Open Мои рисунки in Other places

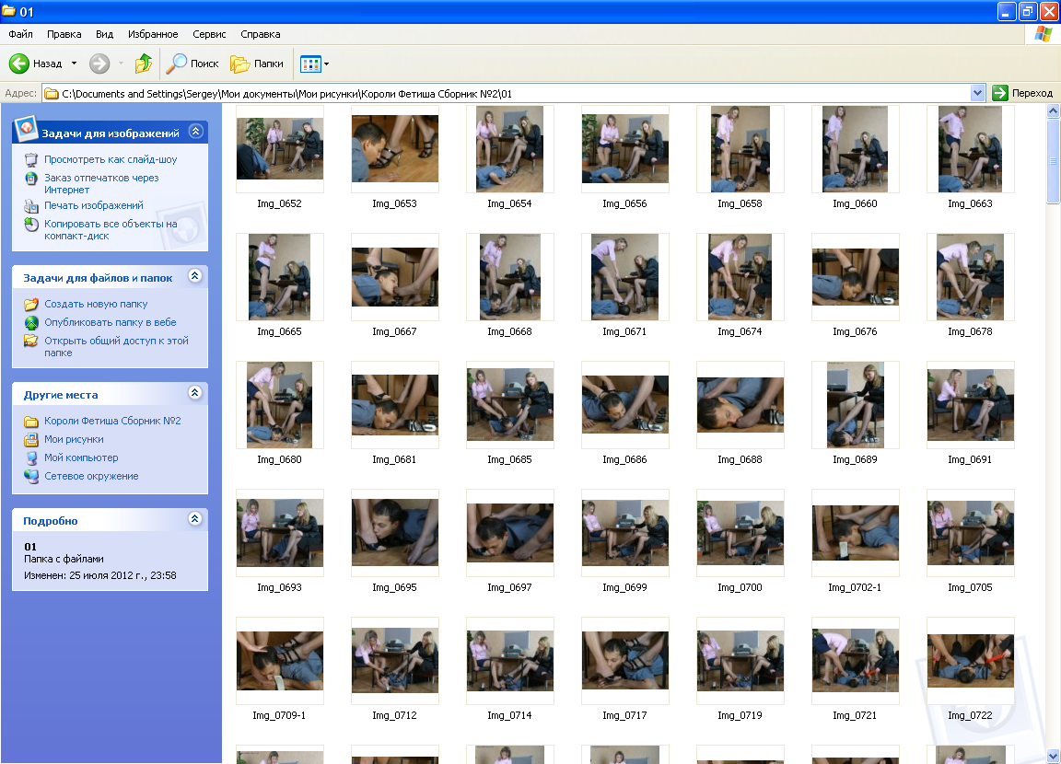click(x=74, y=439)
